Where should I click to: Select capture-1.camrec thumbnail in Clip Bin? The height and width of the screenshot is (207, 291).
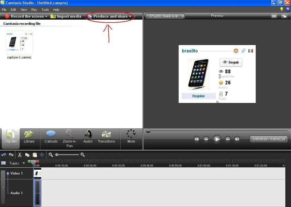point(19,42)
